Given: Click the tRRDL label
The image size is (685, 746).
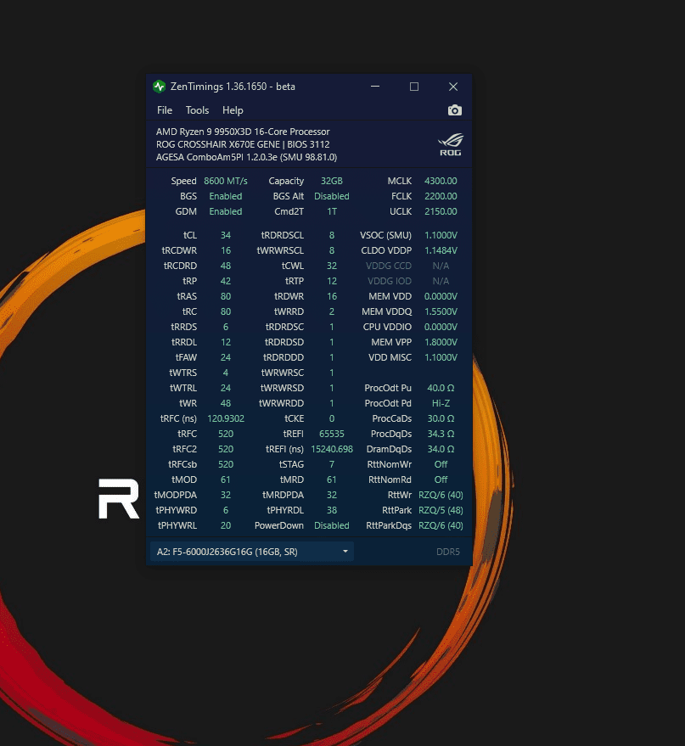Looking at the screenshot, I should click(184, 342).
